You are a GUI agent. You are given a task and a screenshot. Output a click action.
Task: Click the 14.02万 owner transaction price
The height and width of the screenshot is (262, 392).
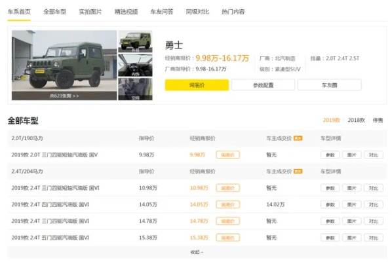[275, 204]
